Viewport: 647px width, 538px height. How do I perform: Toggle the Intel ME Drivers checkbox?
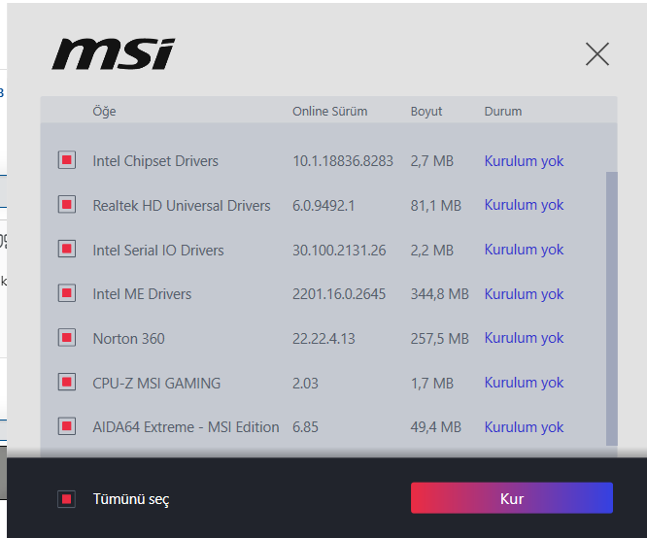point(67,293)
